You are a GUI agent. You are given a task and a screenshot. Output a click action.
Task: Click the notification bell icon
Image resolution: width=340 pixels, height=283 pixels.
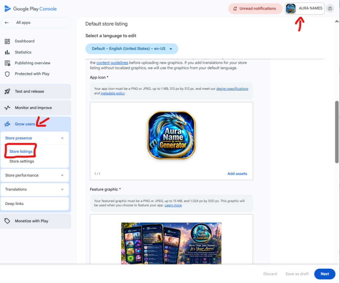235,9
